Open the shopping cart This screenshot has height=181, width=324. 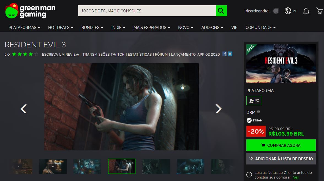[x=319, y=11]
